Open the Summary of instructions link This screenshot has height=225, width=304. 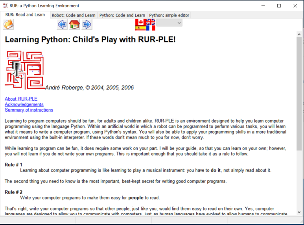(29, 110)
